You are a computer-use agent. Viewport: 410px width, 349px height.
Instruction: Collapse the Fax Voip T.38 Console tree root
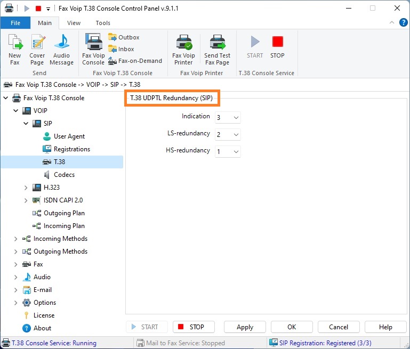pyautogui.click(x=6, y=98)
